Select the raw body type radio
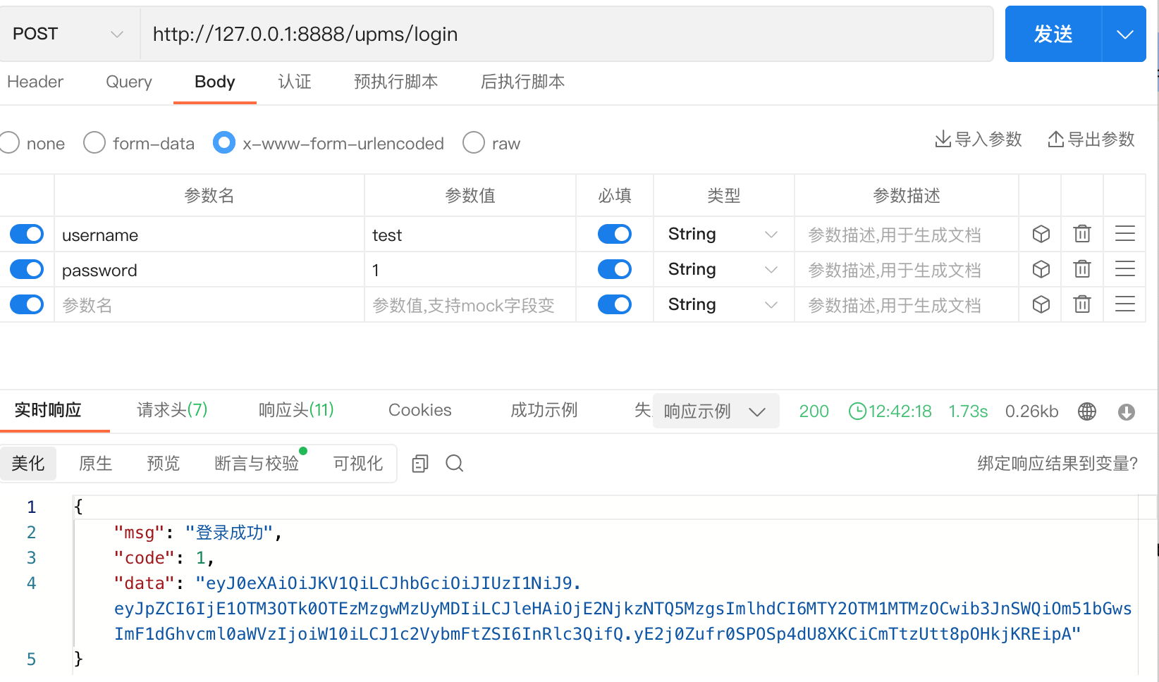The height and width of the screenshot is (682, 1159). coord(474,142)
